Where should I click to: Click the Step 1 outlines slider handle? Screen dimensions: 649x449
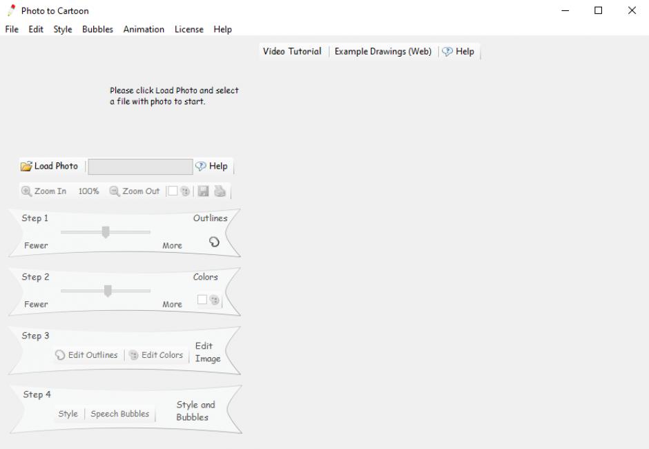106,232
